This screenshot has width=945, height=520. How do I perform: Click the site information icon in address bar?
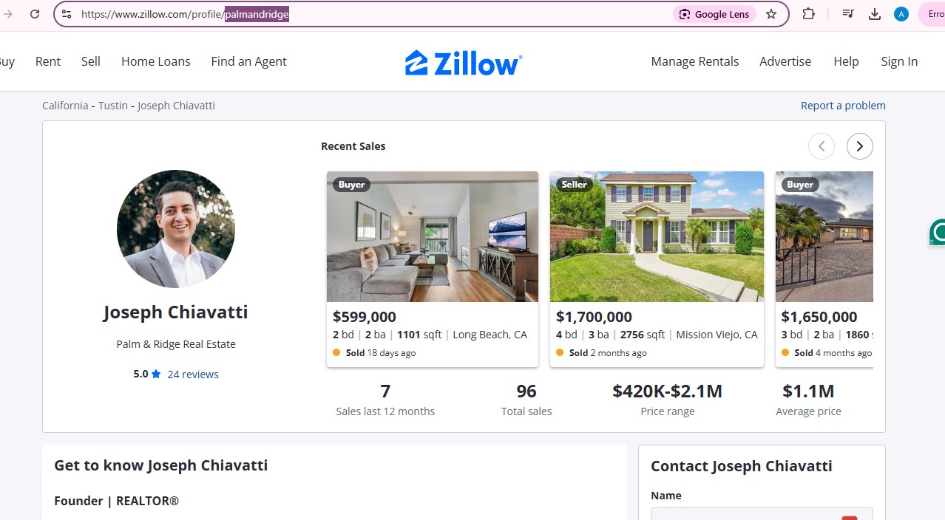66,13
